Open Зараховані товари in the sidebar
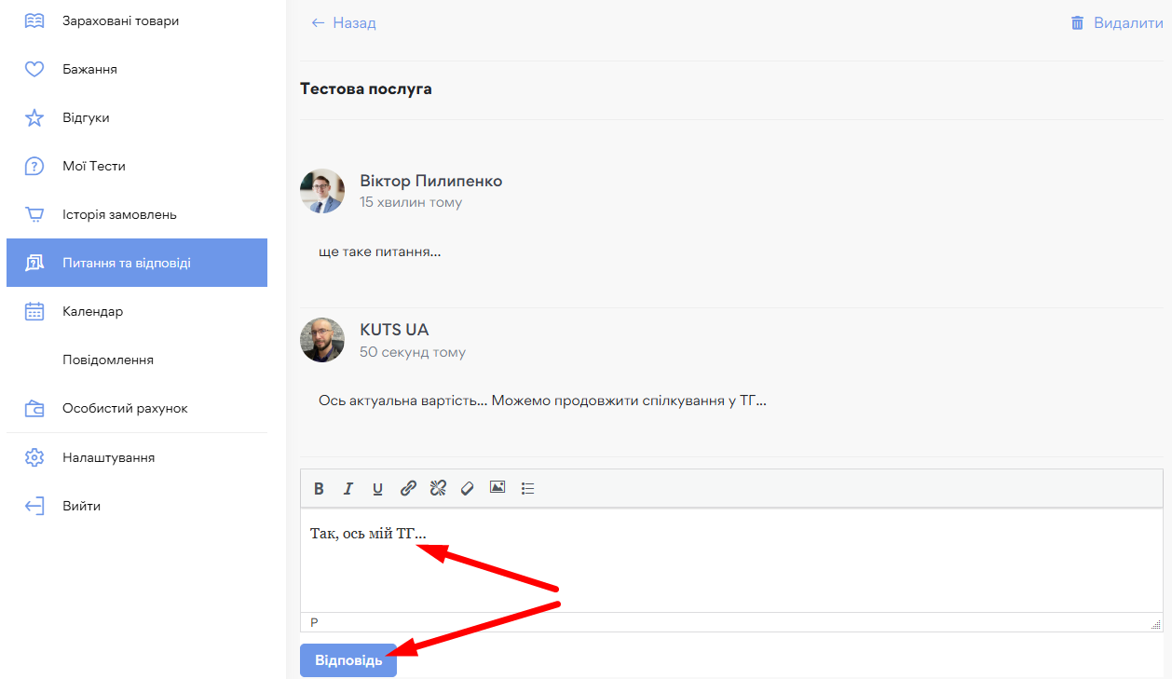Viewport: 1172px width, 679px height. (x=120, y=20)
